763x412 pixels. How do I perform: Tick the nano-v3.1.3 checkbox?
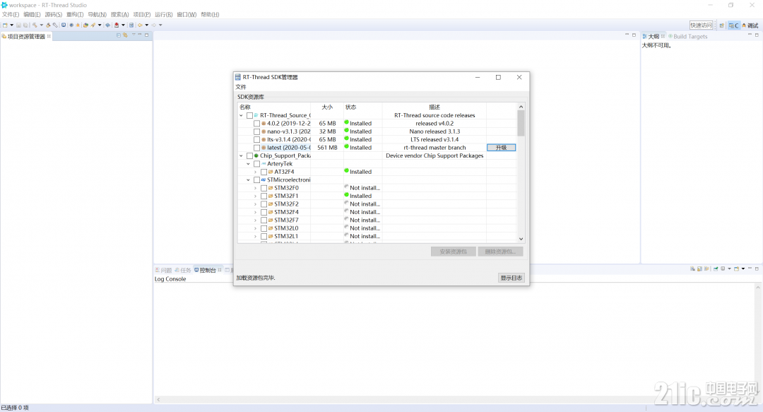click(257, 131)
